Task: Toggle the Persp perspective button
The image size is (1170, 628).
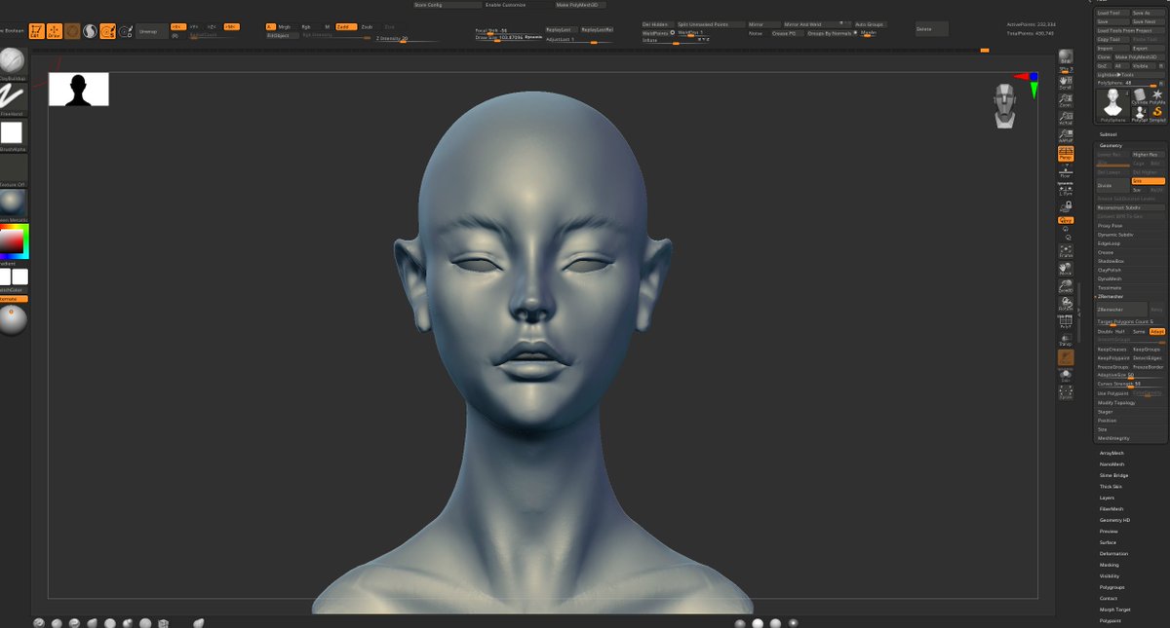Action: point(1066,154)
